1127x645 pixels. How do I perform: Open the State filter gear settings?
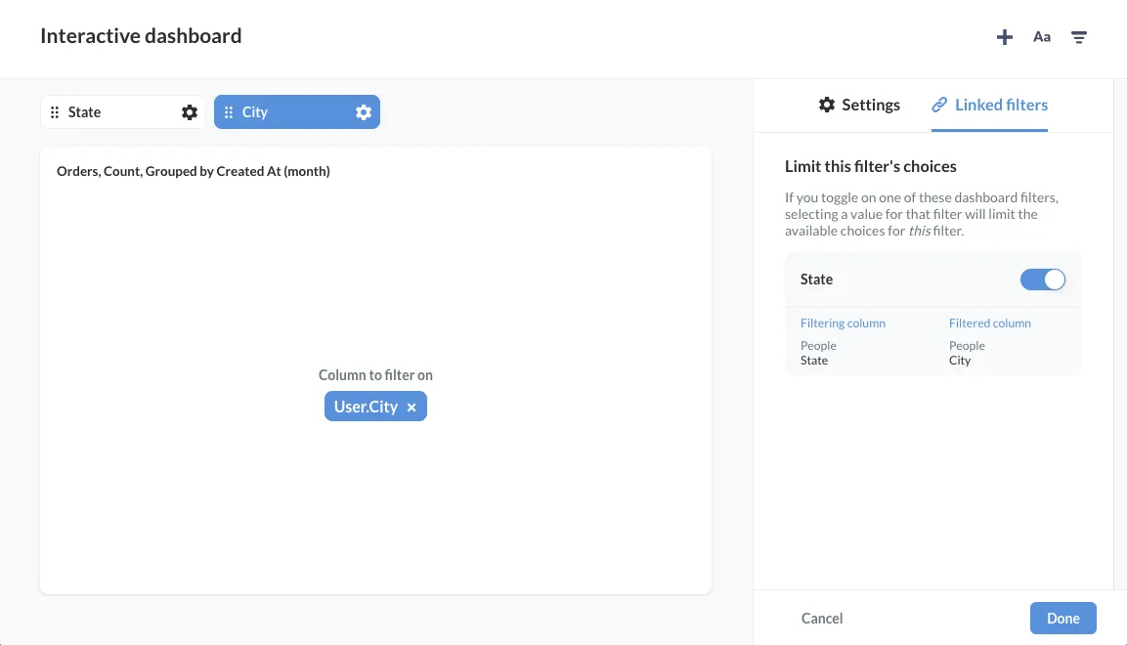pyautogui.click(x=190, y=112)
